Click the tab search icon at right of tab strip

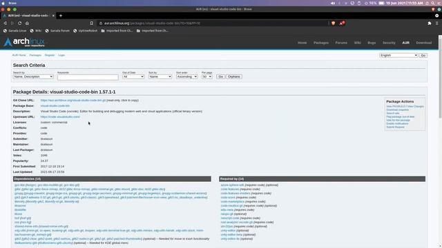tap(437, 16)
